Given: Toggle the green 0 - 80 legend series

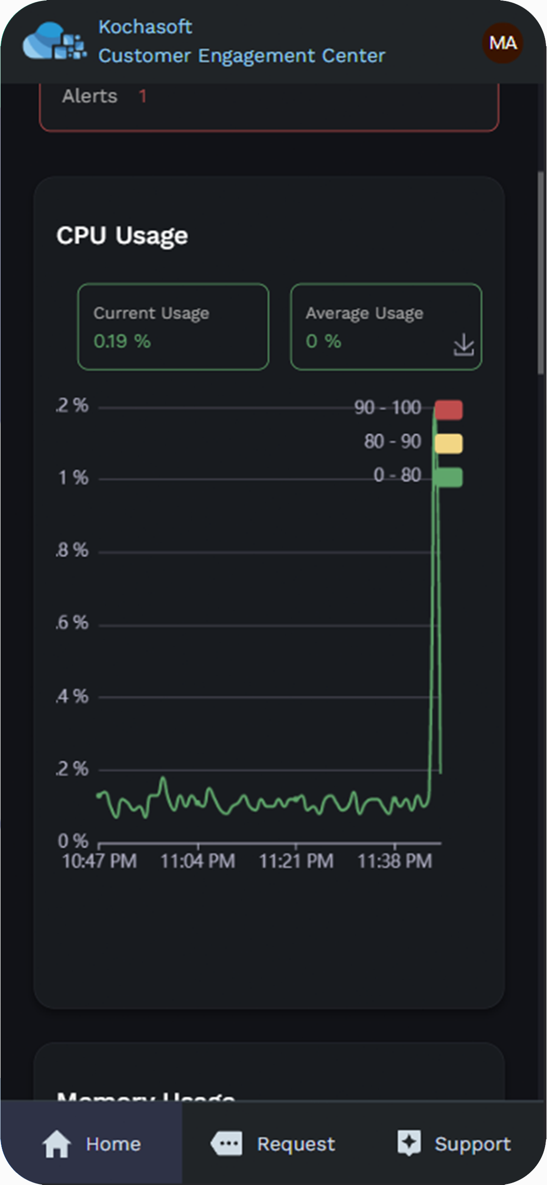Looking at the screenshot, I should (448, 477).
